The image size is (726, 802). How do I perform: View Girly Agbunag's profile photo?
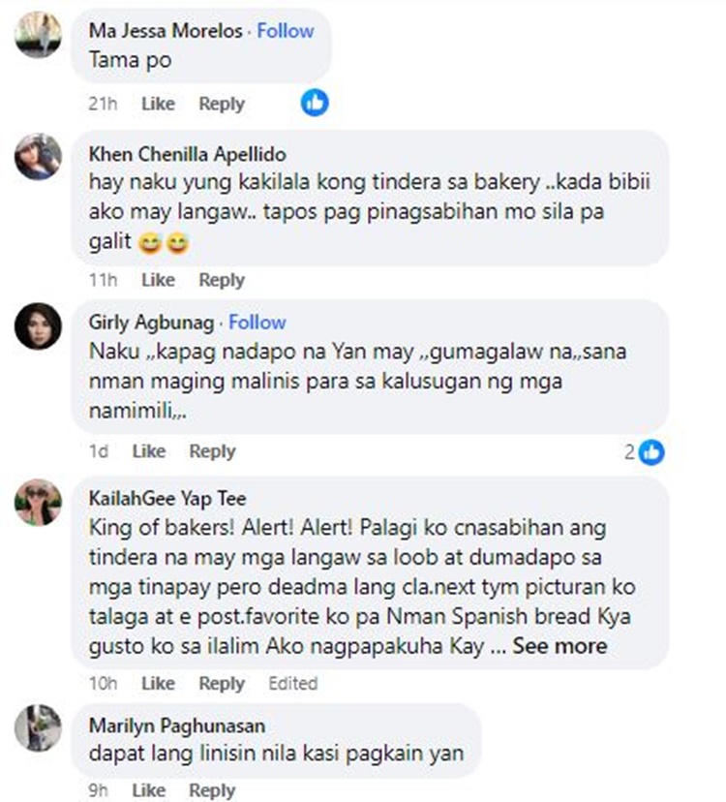(39, 326)
